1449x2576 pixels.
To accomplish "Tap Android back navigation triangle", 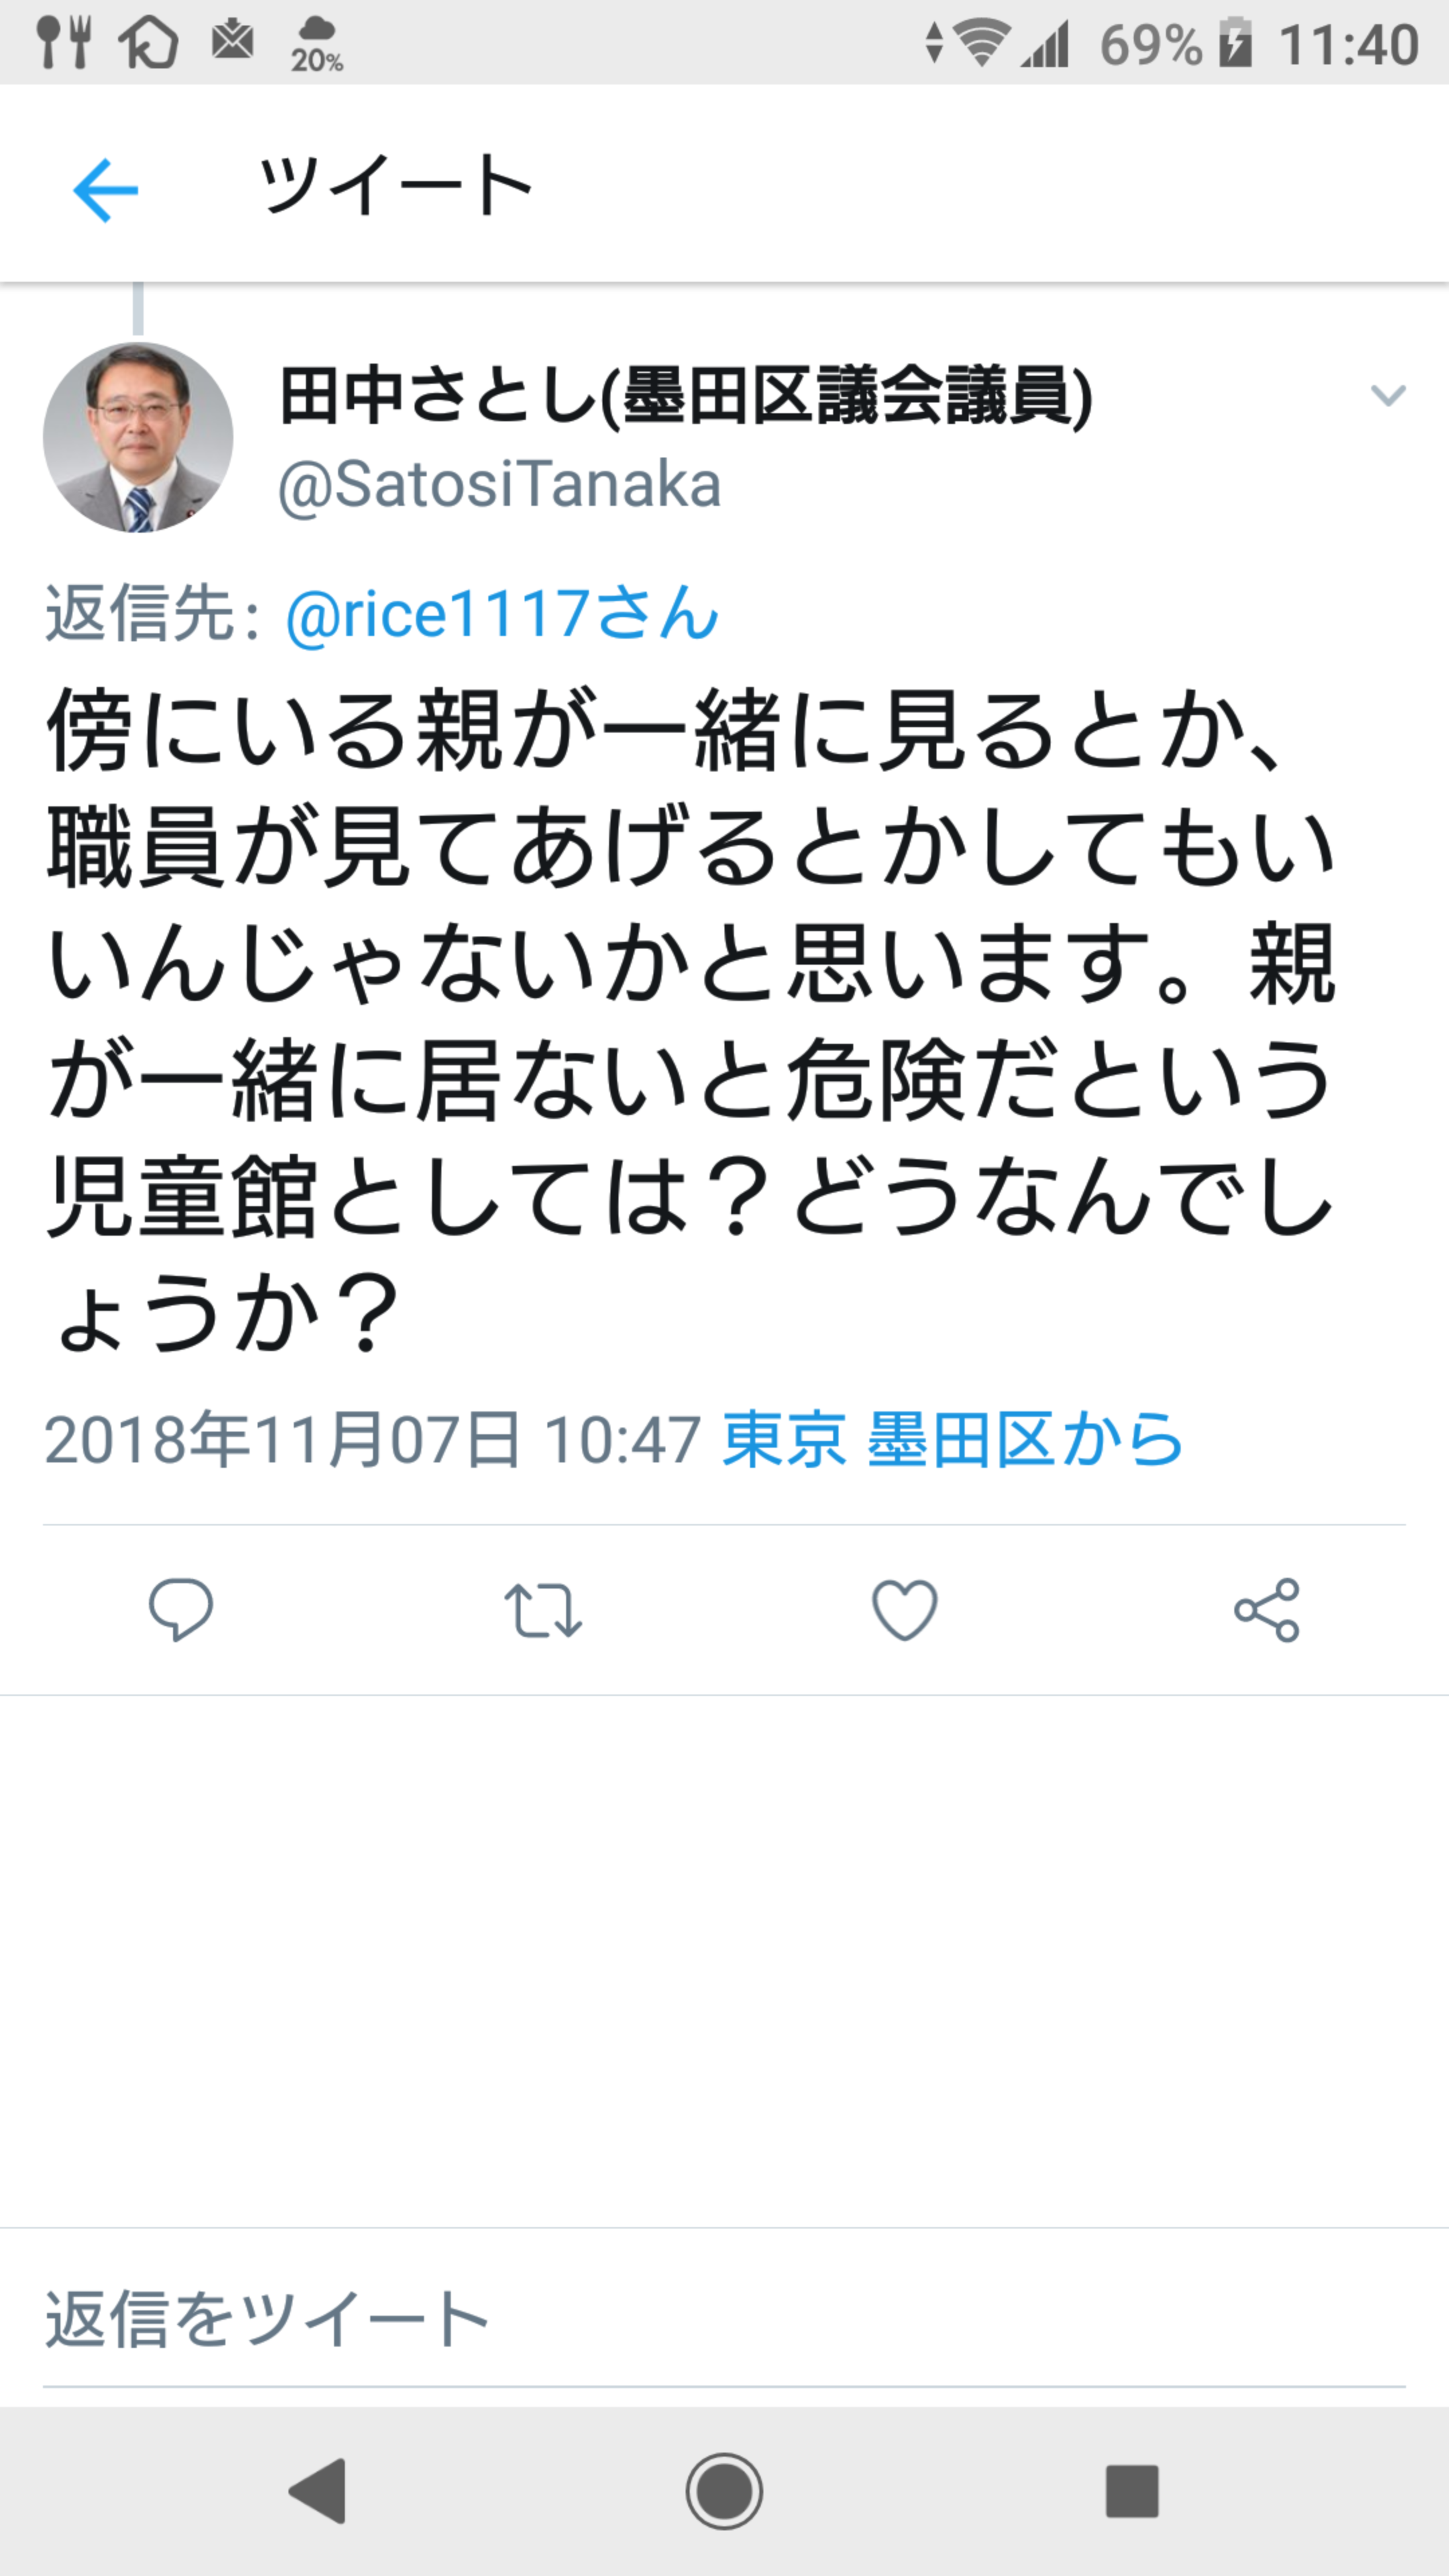I will (318, 2491).
